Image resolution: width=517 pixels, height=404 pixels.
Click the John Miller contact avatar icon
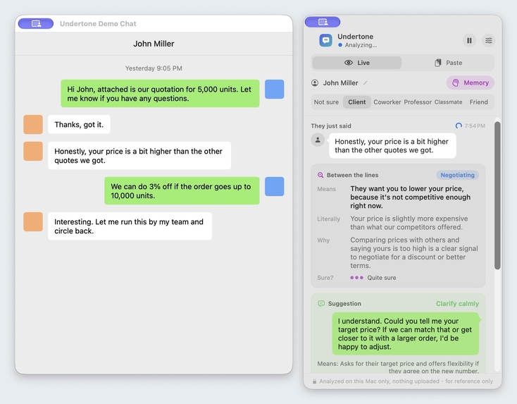point(315,83)
